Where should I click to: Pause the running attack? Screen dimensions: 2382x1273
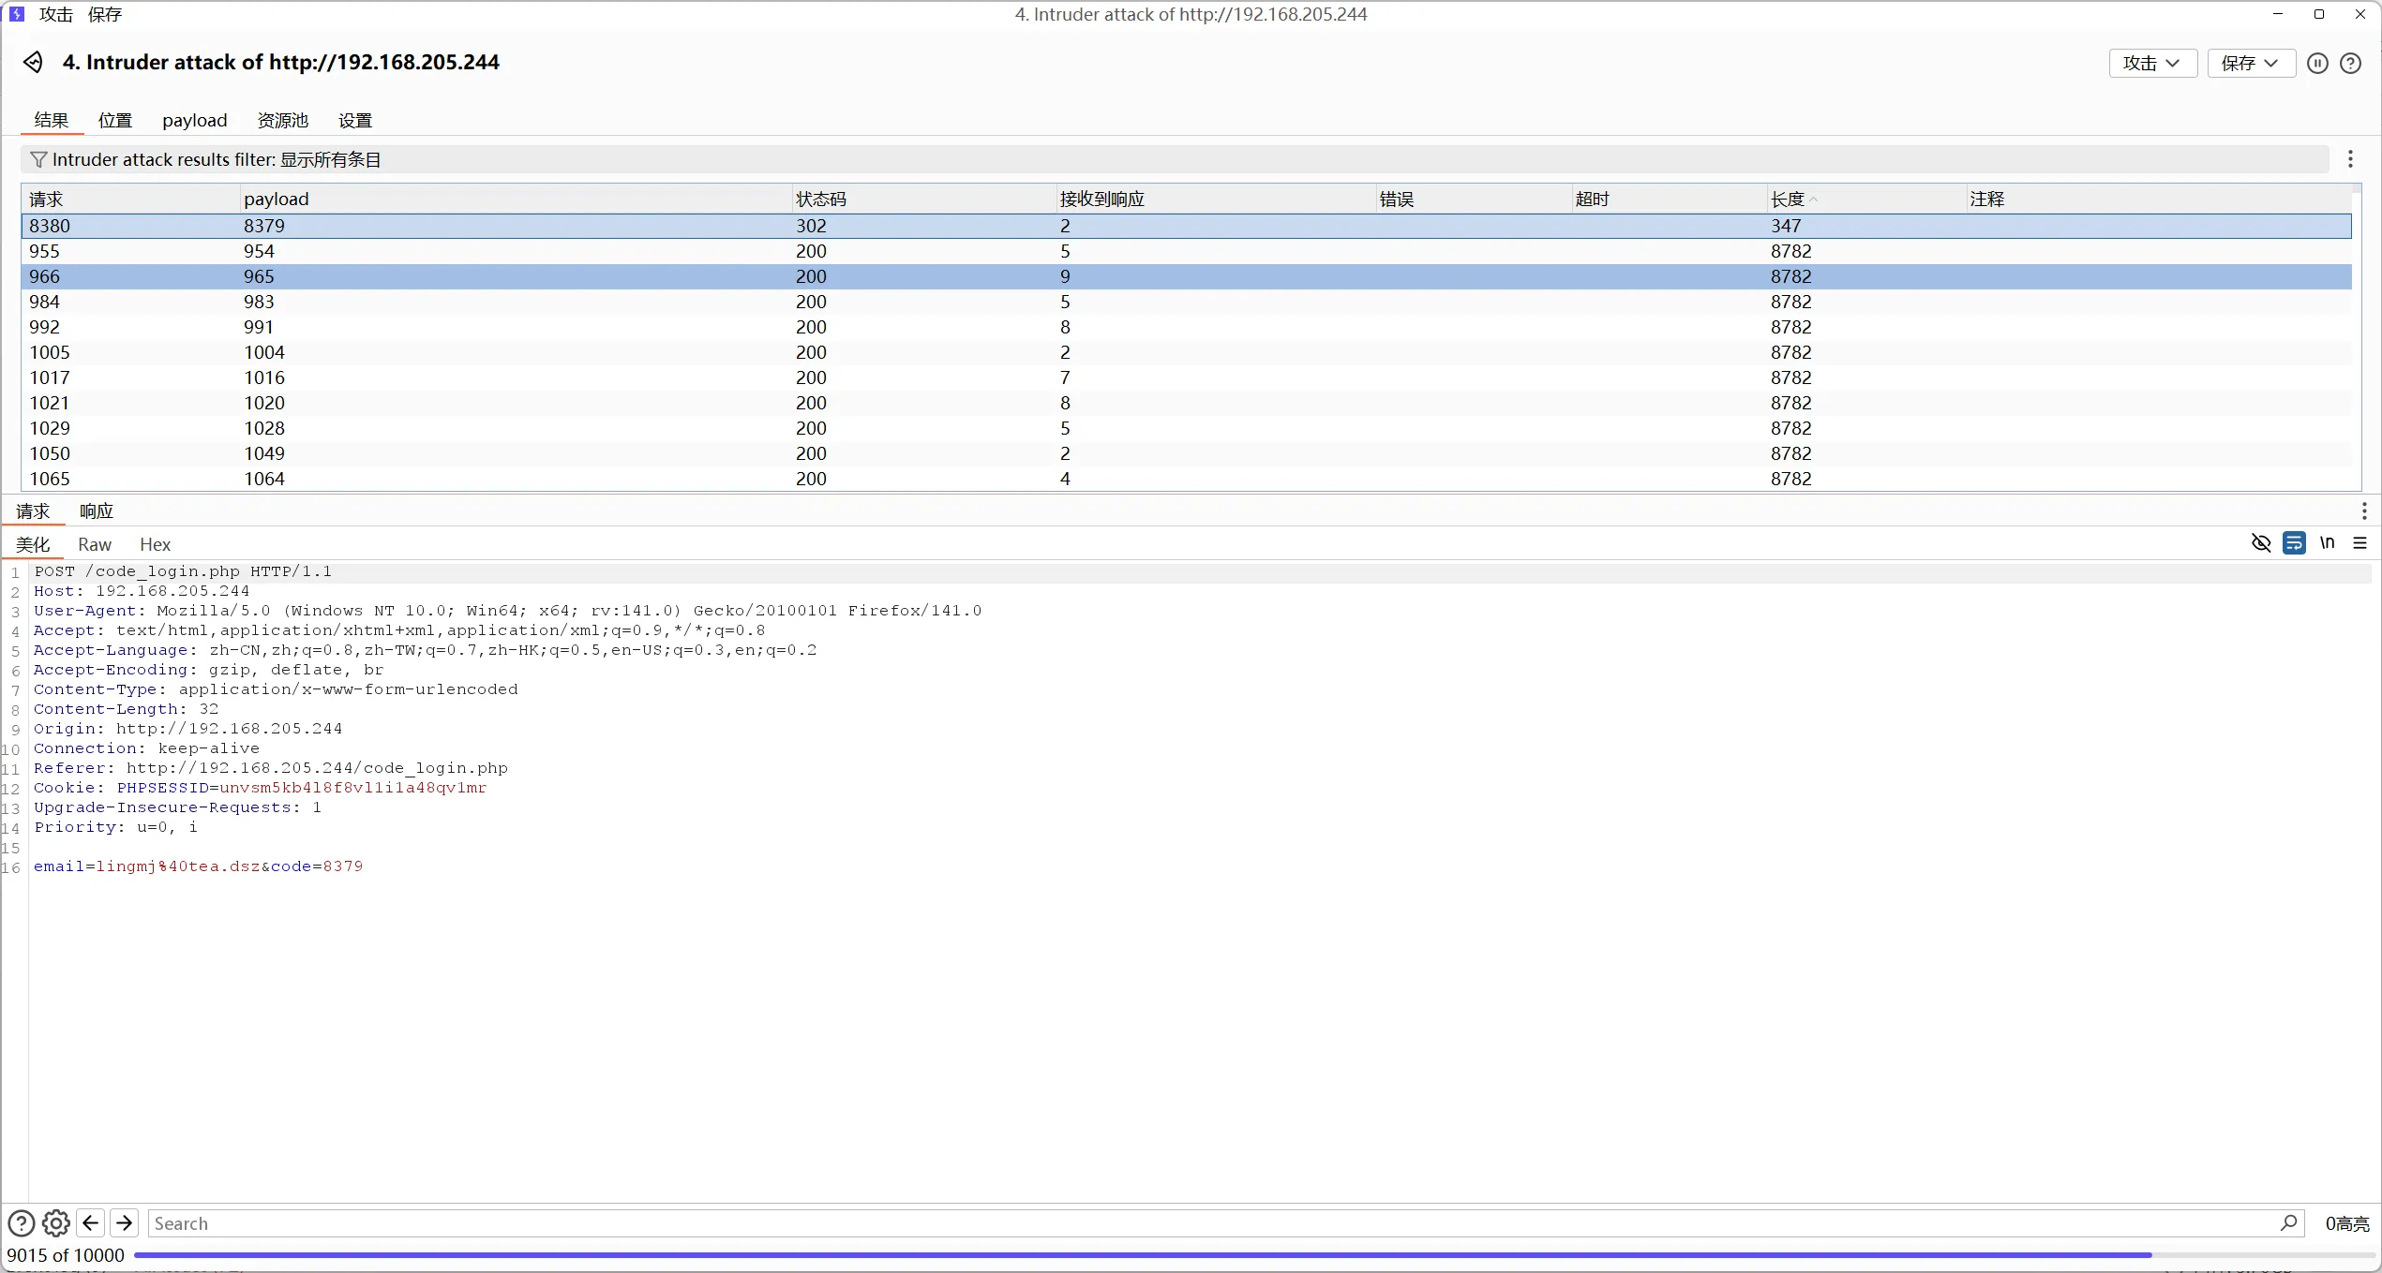[2316, 63]
